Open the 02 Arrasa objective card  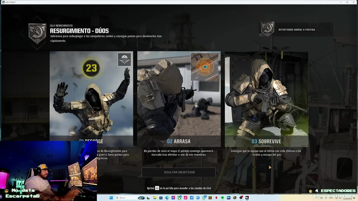coord(179,99)
